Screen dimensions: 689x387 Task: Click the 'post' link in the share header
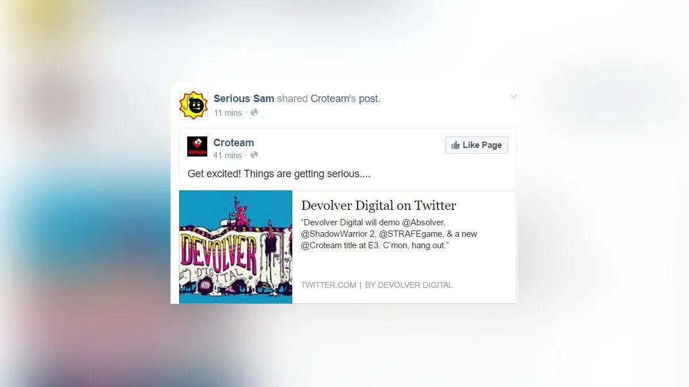click(369, 99)
